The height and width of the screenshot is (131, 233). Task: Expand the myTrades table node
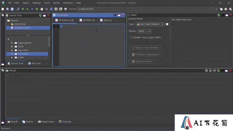12,54
